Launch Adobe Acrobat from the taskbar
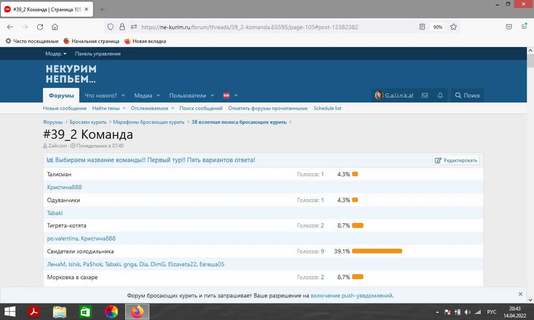This screenshot has height=320, width=534. coord(33,312)
